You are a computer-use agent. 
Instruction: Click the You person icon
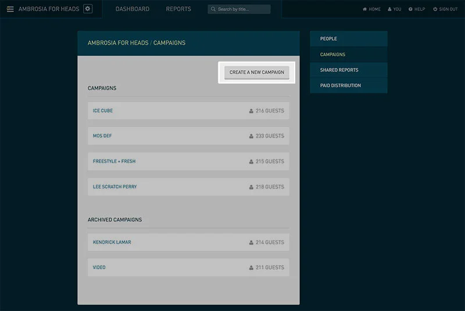coord(389,9)
